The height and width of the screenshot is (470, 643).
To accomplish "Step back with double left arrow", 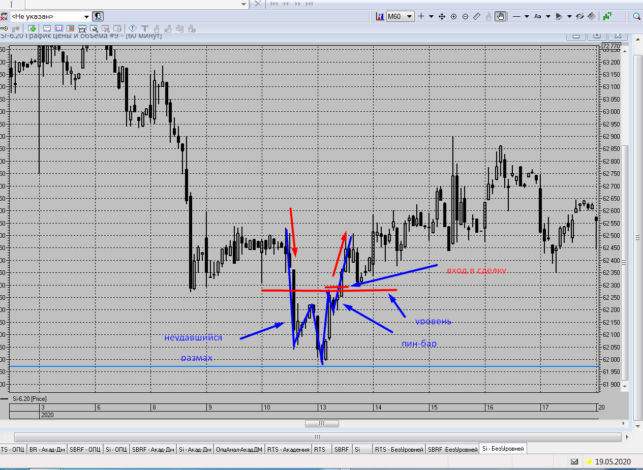I will [286, 4].
